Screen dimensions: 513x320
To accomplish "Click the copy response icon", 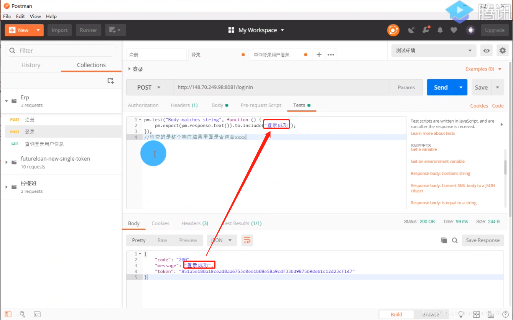I will point(444,240).
